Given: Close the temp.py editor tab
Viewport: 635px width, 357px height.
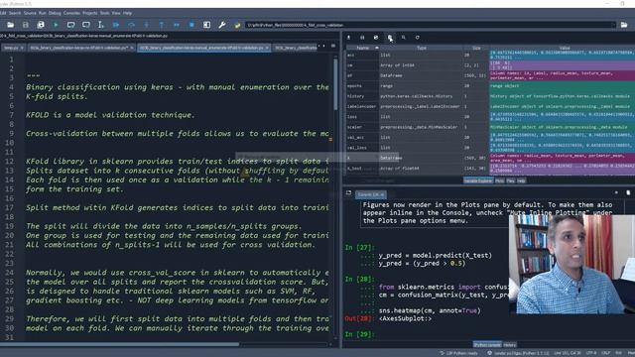Looking at the screenshot, I should point(22,48).
